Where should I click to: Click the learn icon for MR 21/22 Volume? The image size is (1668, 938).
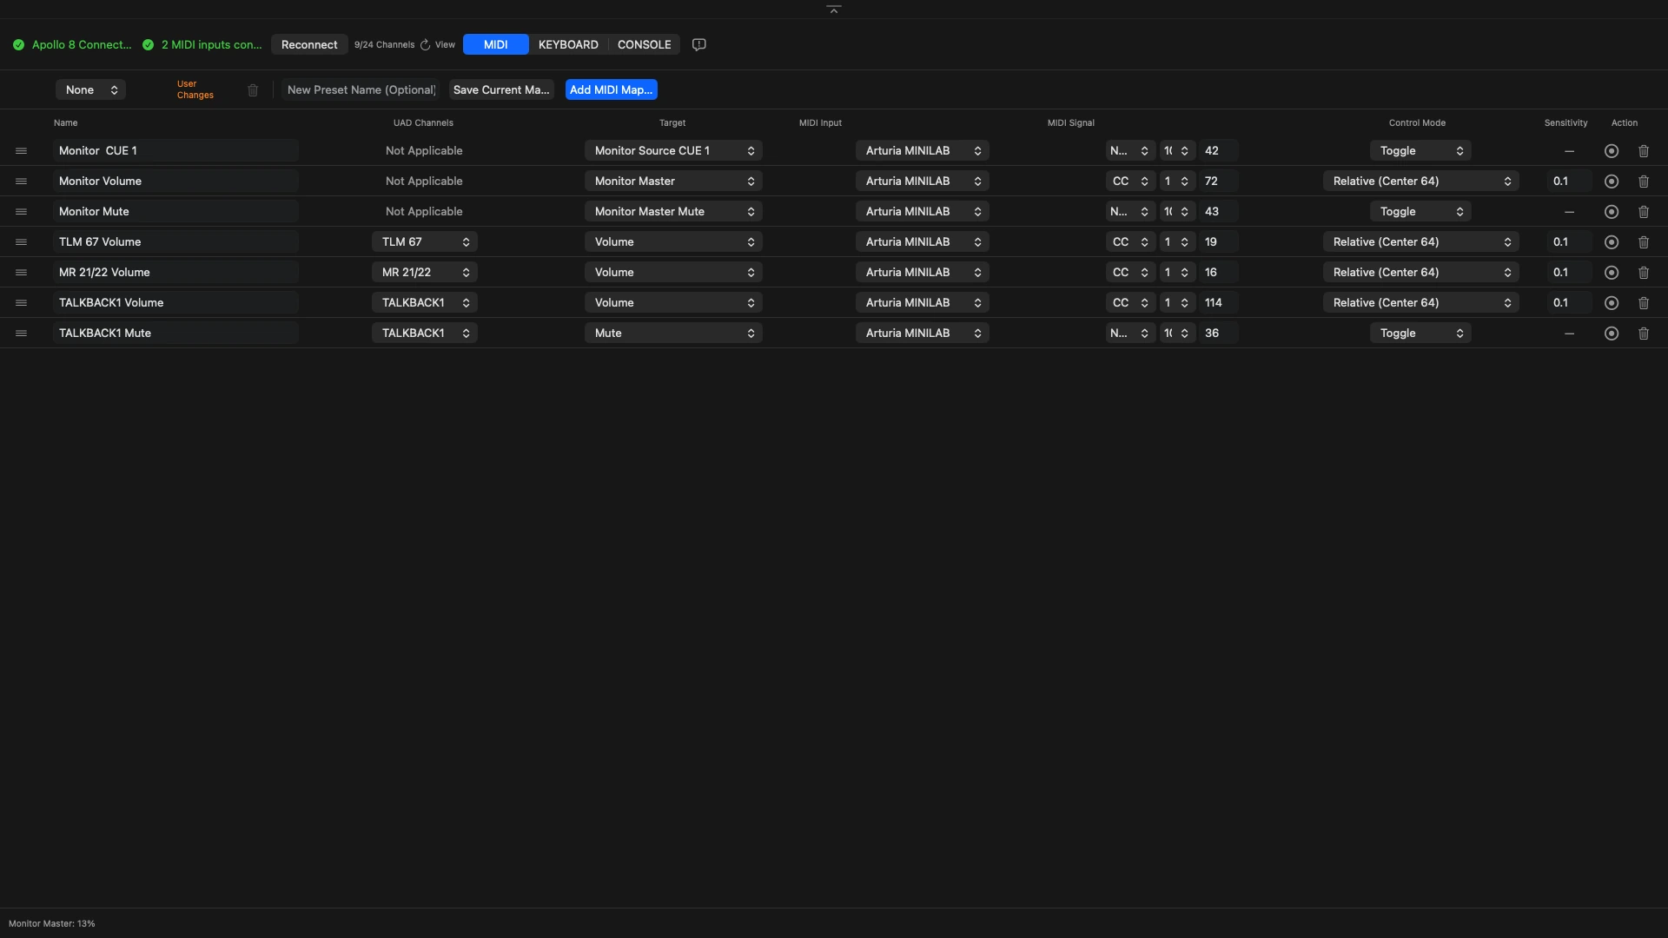coord(1612,273)
